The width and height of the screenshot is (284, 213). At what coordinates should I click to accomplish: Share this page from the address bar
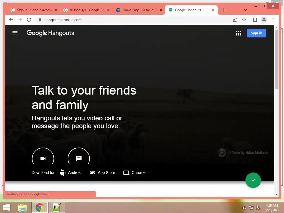click(235, 20)
